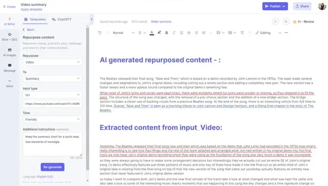Open the Input type Url dropdown
This screenshot has height=186, width=328.
tap(52, 95)
